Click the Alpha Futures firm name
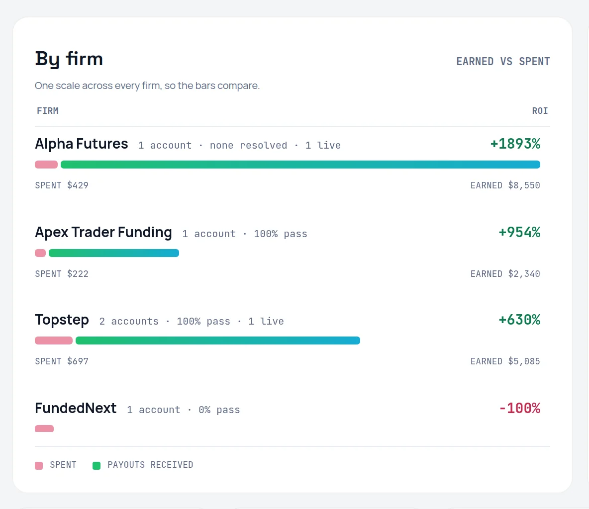 pos(82,144)
